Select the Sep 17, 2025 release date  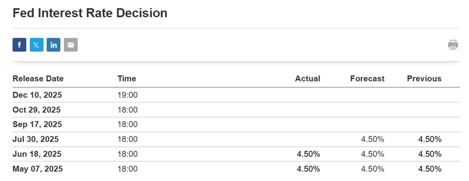(37, 124)
